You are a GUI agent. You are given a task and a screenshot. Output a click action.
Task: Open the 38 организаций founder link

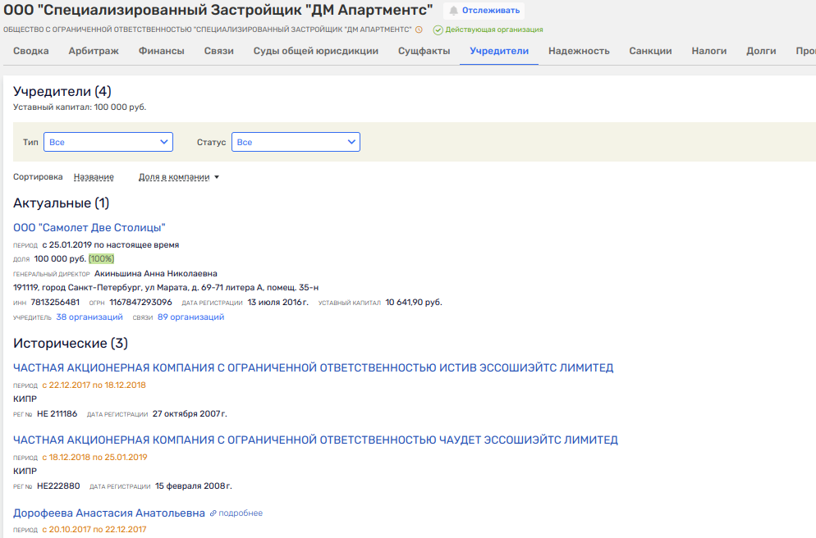pos(89,317)
